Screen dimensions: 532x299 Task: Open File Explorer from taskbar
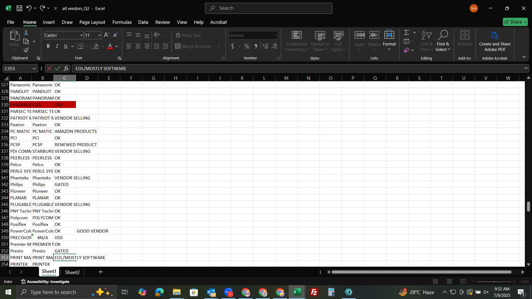tap(177, 292)
